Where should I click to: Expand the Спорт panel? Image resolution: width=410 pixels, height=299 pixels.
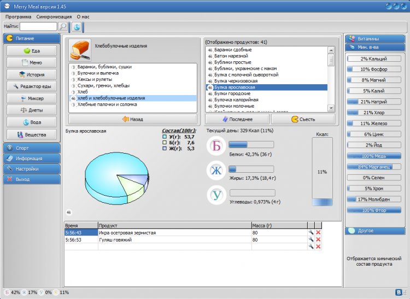coord(32,148)
